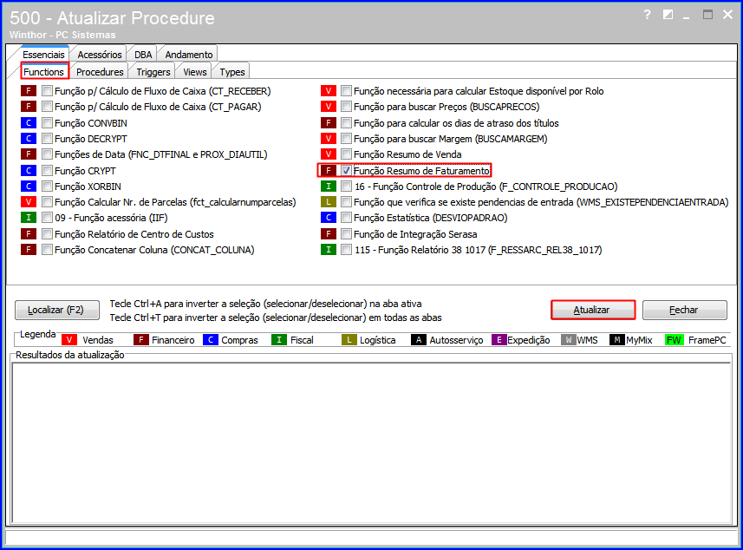Select the BUSCAPRECOS function checkbox
The height and width of the screenshot is (550, 743).
point(347,106)
